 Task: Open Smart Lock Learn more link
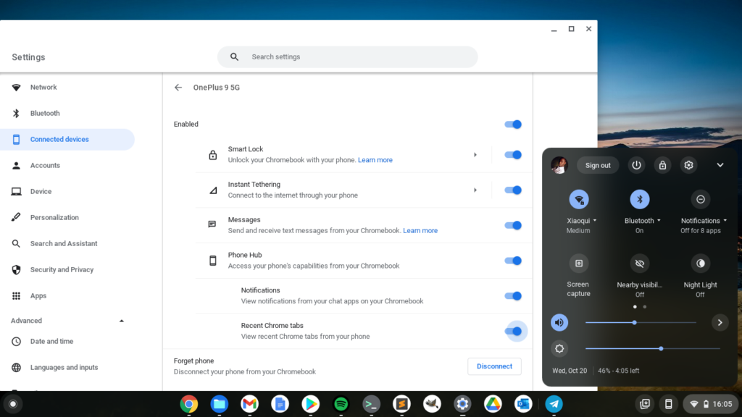tap(375, 160)
